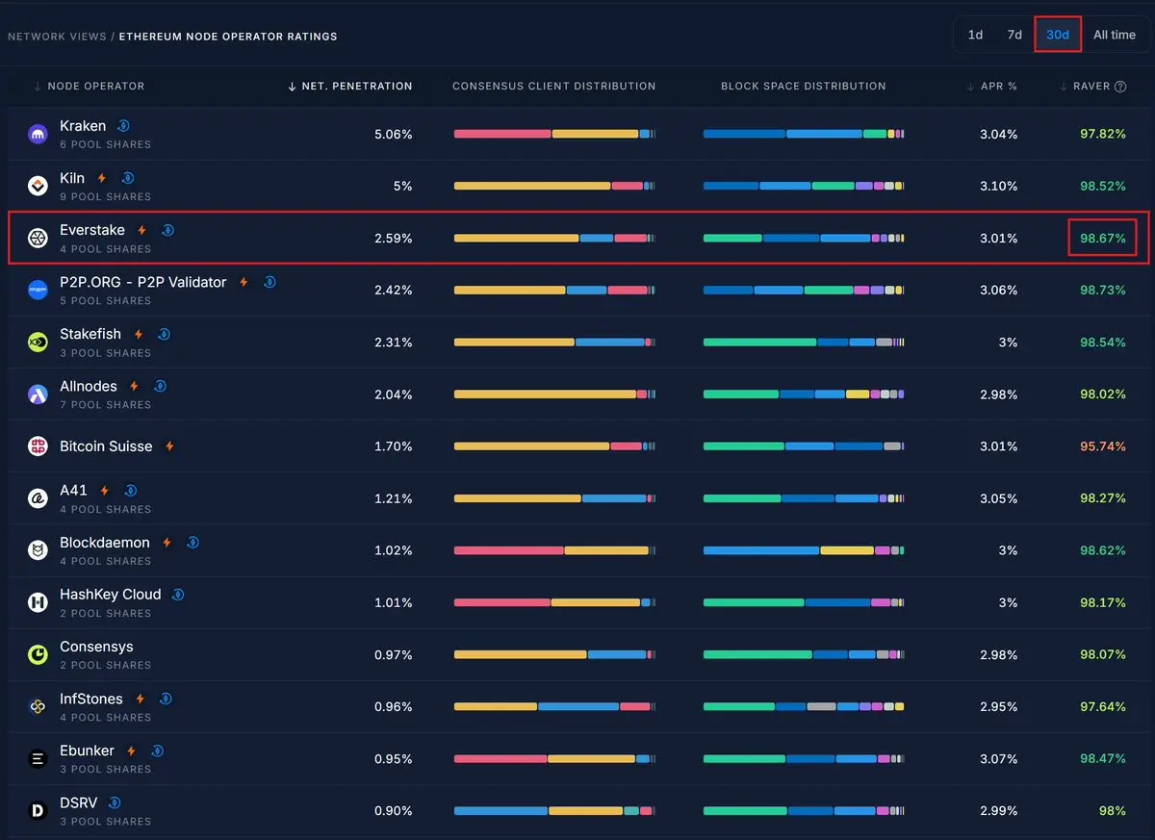The width and height of the screenshot is (1155, 840).
Task: Sort by APR % column
Action: (992, 86)
